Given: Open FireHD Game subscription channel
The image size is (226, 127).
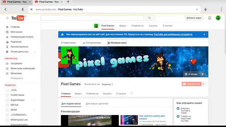Looking at the screenshot, I should [17, 95].
